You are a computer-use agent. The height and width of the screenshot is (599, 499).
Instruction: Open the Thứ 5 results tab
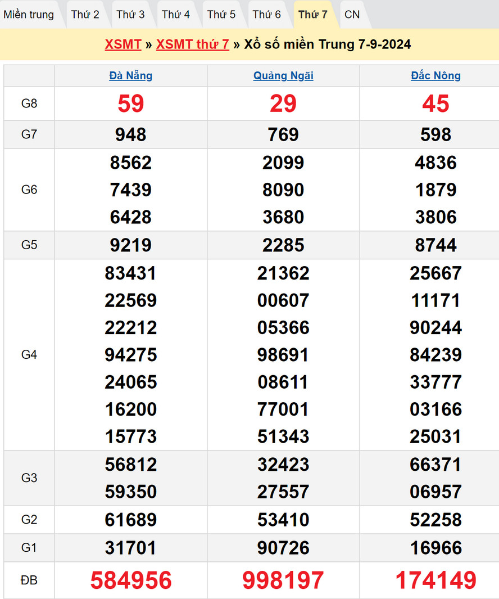[x=221, y=15]
